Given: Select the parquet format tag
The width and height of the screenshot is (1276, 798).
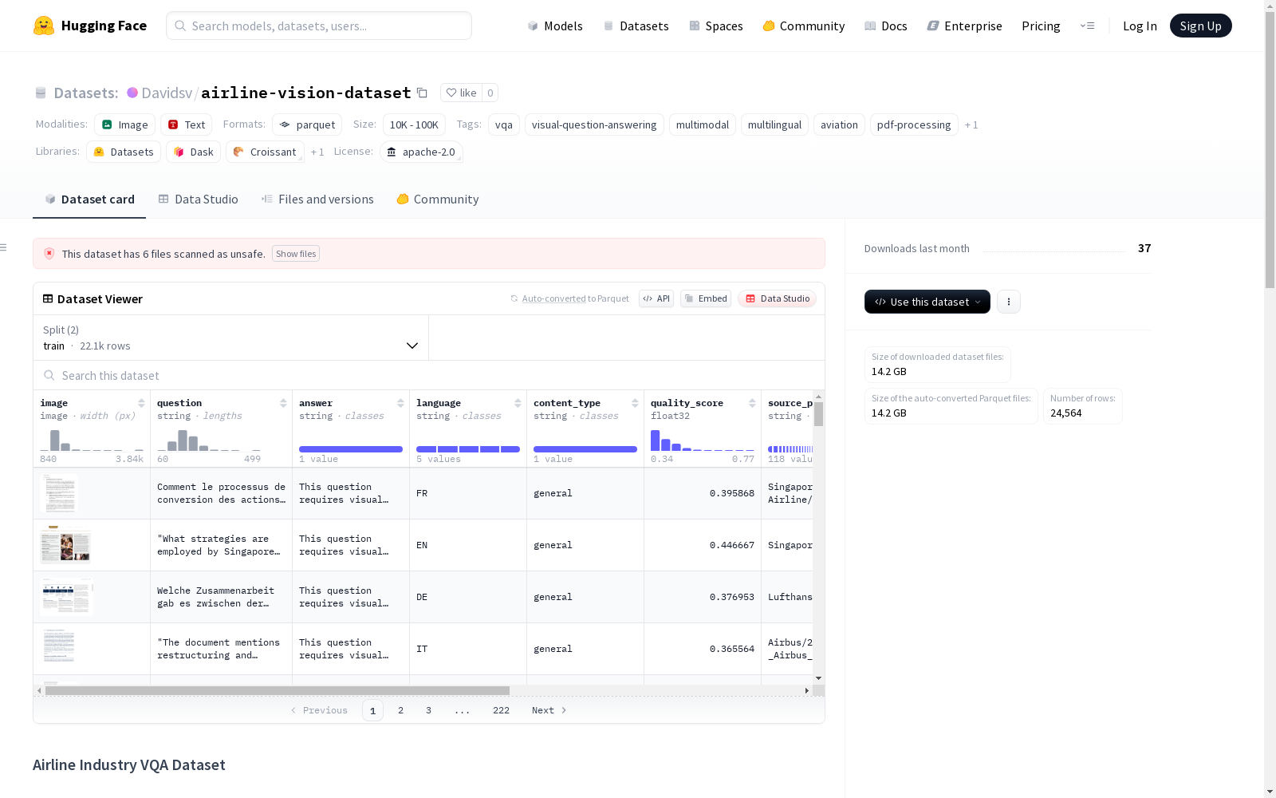Looking at the screenshot, I should [x=307, y=124].
